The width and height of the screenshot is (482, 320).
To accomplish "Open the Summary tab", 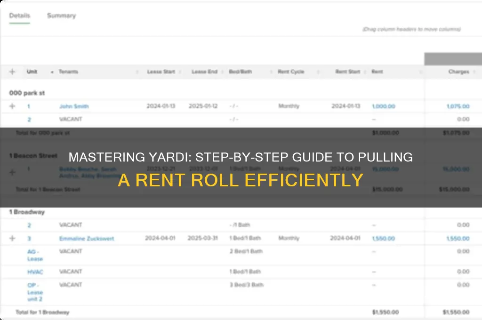I will point(62,16).
